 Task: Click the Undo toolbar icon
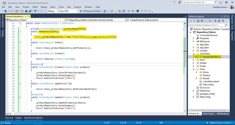point(36,11)
